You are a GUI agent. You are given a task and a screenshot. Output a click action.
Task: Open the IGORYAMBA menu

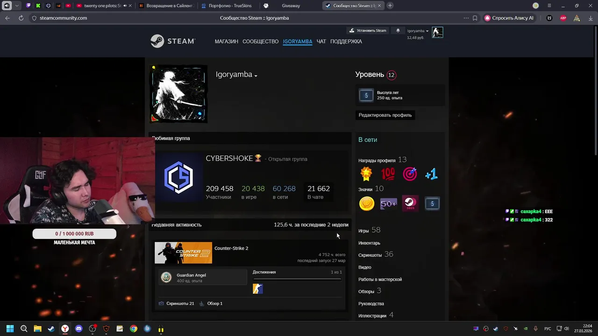point(297,42)
